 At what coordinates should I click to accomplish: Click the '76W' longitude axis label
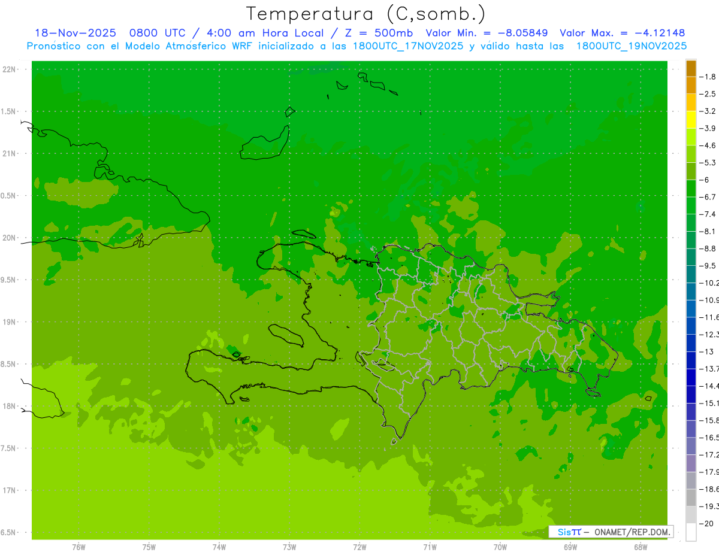click(x=78, y=547)
